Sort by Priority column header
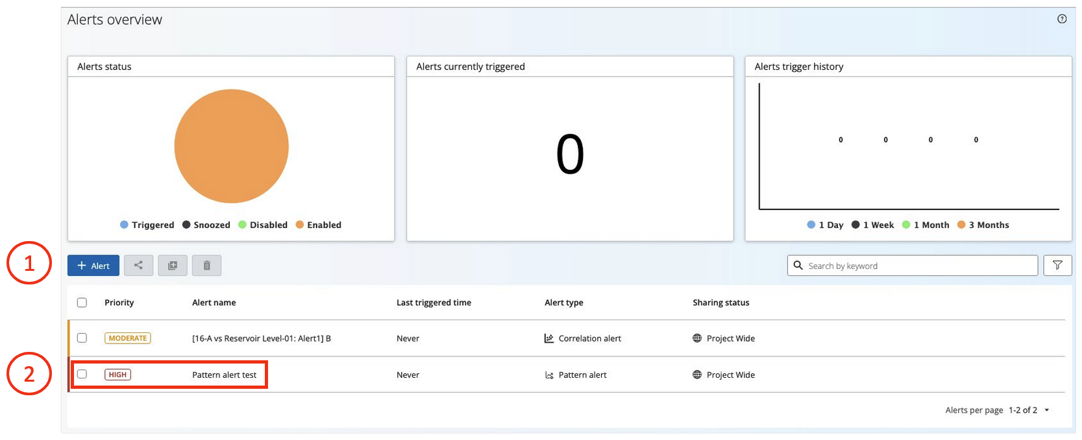The width and height of the screenshot is (1082, 440). (119, 303)
